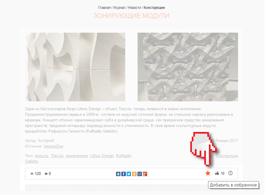The width and height of the screenshot is (265, 195).
Task: Click the exclamation report icon
Action: point(230,173)
